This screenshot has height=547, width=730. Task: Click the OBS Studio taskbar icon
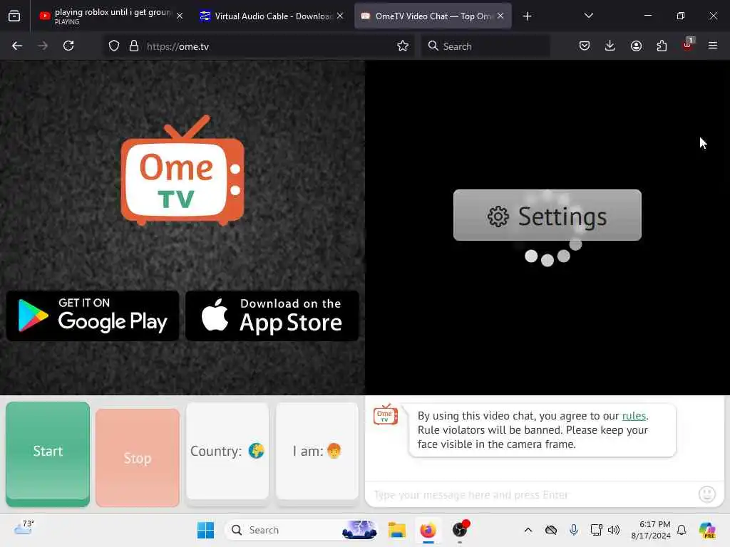[x=460, y=530]
